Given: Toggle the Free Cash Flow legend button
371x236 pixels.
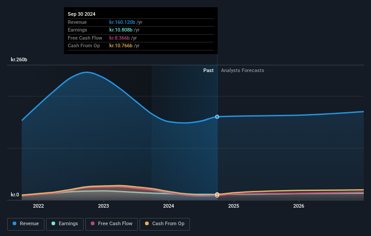Looking at the screenshot, I should click(x=112, y=224).
